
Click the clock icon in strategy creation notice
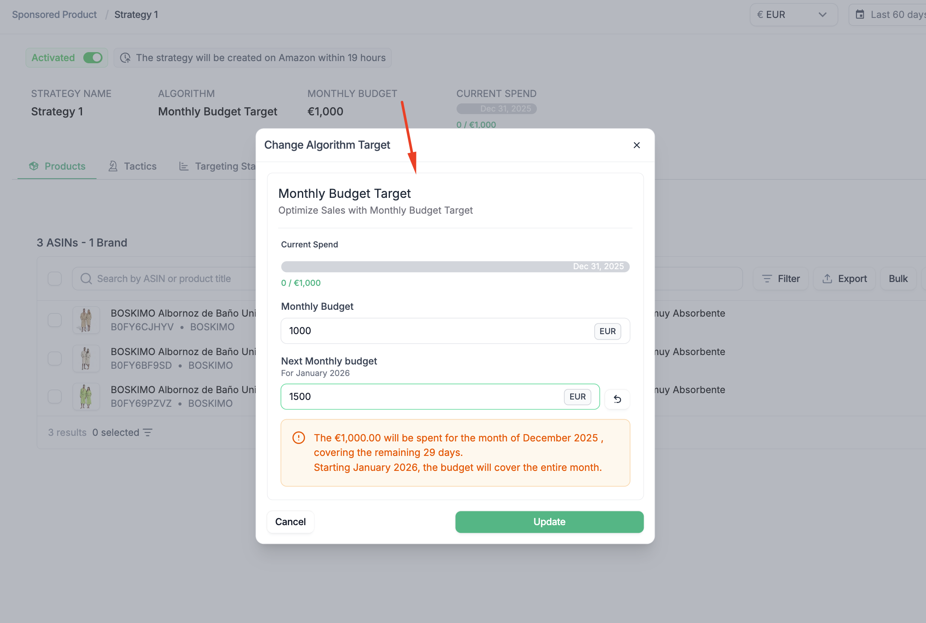pyautogui.click(x=125, y=58)
